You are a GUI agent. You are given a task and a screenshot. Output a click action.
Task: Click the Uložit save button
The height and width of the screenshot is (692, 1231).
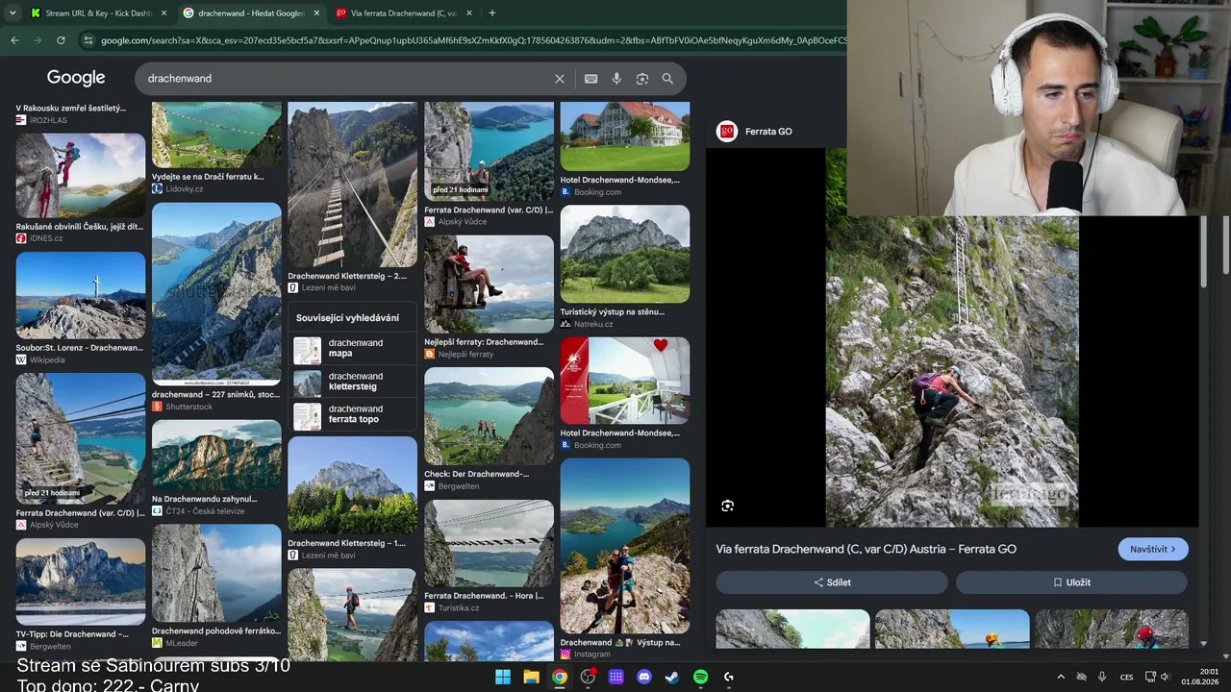coord(1071,582)
